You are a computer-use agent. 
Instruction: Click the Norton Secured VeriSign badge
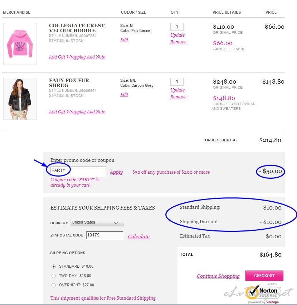pyautogui.click(x=263, y=294)
